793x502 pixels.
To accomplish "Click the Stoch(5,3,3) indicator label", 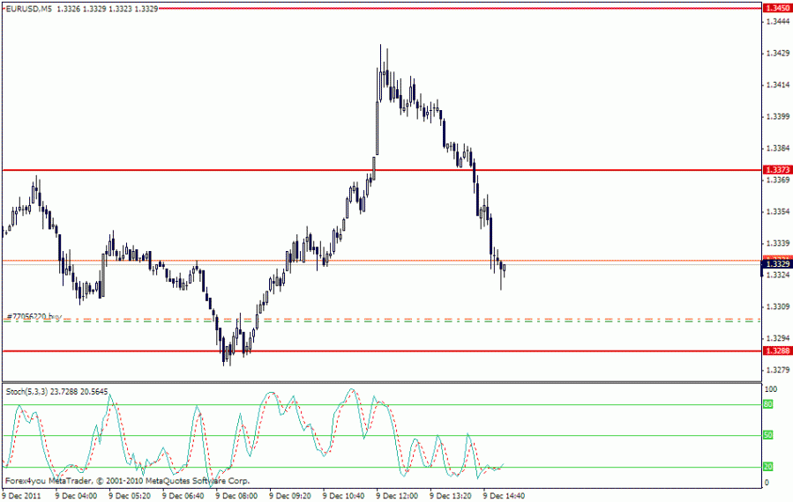I will tap(26, 391).
